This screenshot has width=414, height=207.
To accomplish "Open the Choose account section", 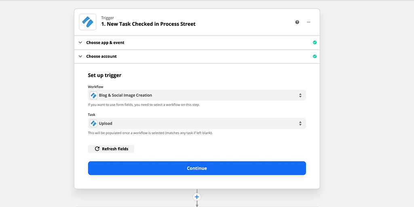I will click(197, 56).
